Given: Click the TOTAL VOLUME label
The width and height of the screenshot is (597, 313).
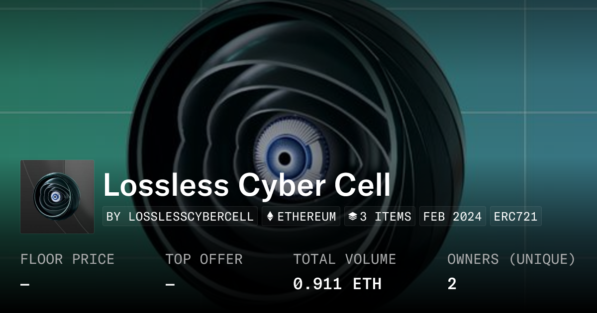Looking at the screenshot, I should (x=344, y=259).
